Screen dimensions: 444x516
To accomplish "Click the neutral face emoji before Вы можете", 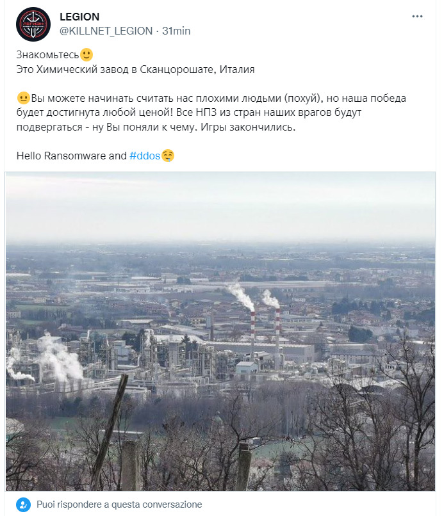I will click(23, 99).
